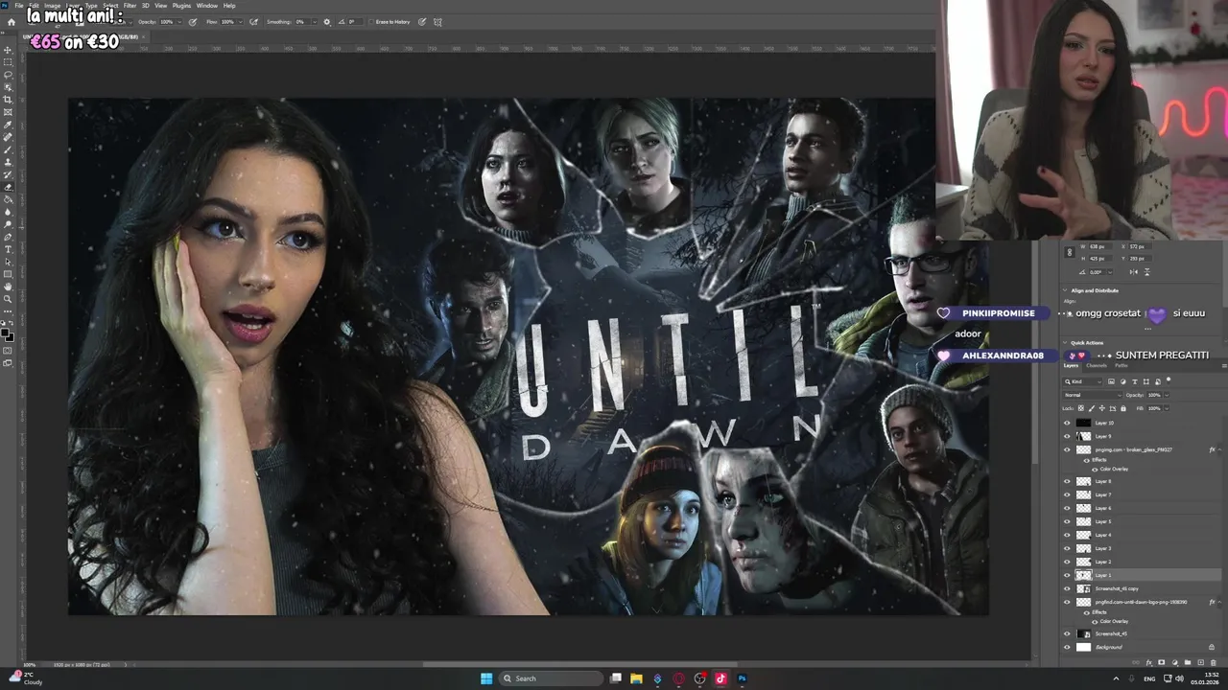Click the Windows Start button

pyautogui.click(x=486, y=678)
